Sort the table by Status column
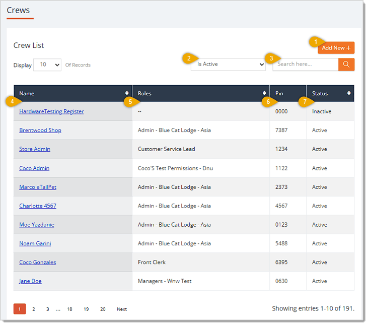 [x=349, y=93]
